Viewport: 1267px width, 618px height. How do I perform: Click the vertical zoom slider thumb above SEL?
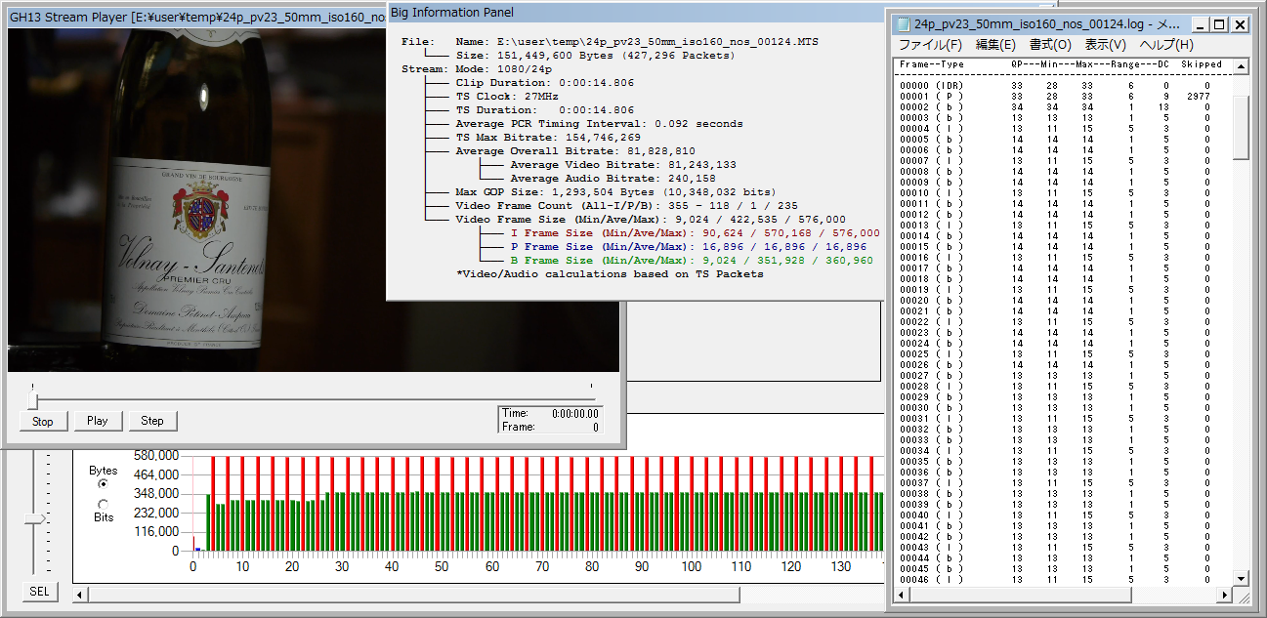click(x=35, y=518)
